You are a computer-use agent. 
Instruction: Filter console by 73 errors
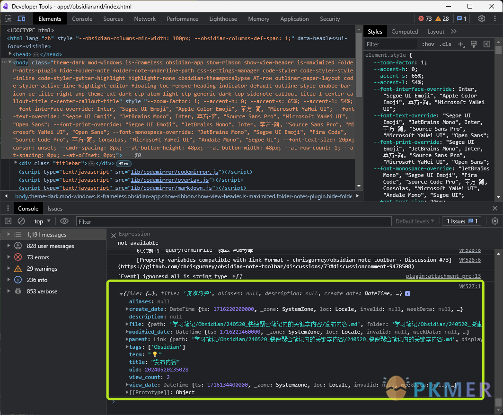point(53,257)
